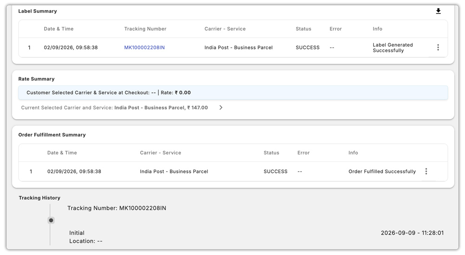Click the Order Fulfillment Summary heading
The image size is (465, 255).
tap(52, 135)
